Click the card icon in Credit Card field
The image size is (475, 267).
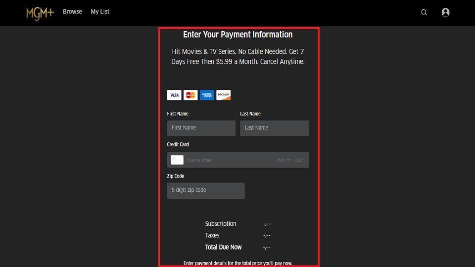tap(177, 160)
